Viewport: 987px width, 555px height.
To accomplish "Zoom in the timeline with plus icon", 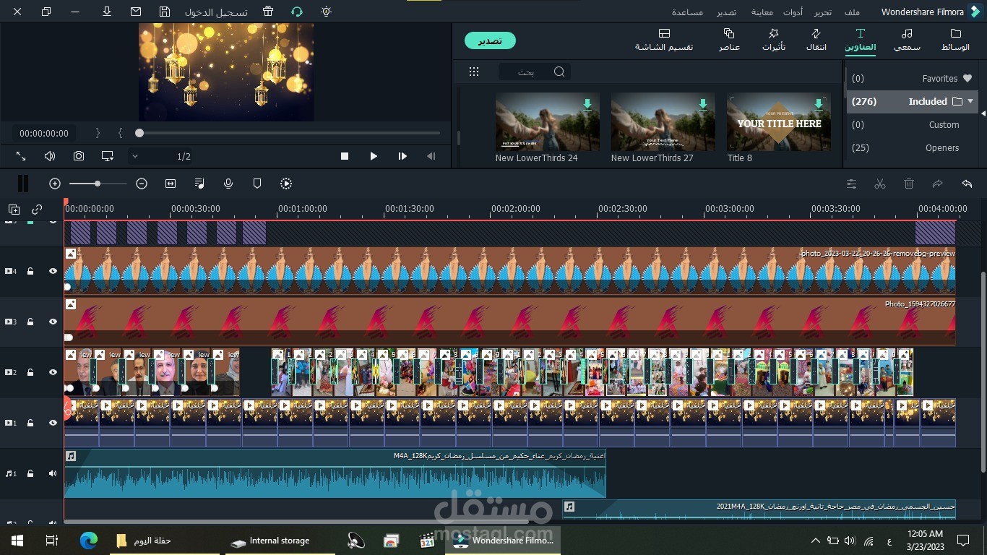I will tap(55, 184).
